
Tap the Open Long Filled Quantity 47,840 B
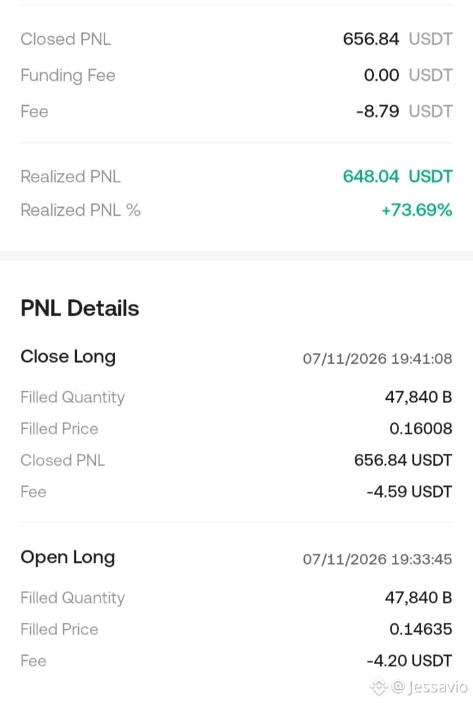pos(418,598)
